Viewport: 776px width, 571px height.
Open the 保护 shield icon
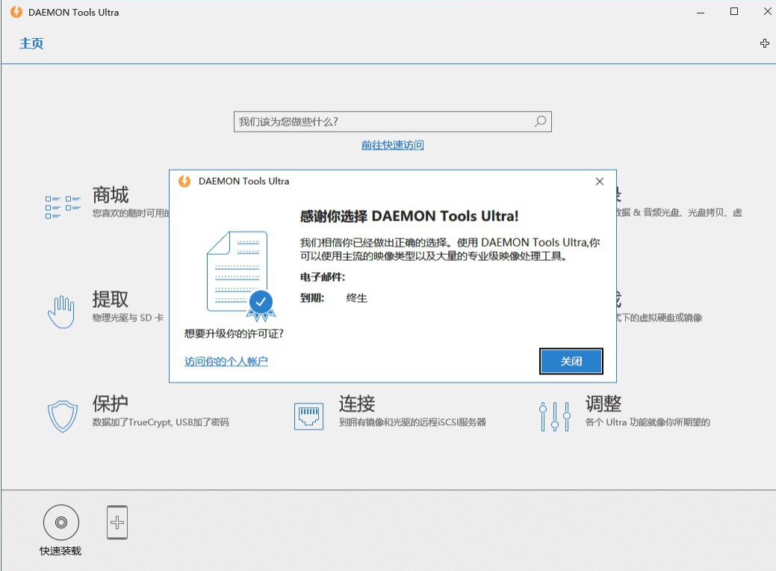pos(62,416)
